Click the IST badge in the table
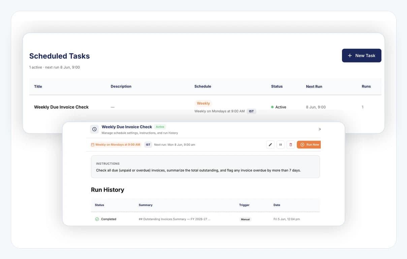407x259 pixels. tap(251, 111)
